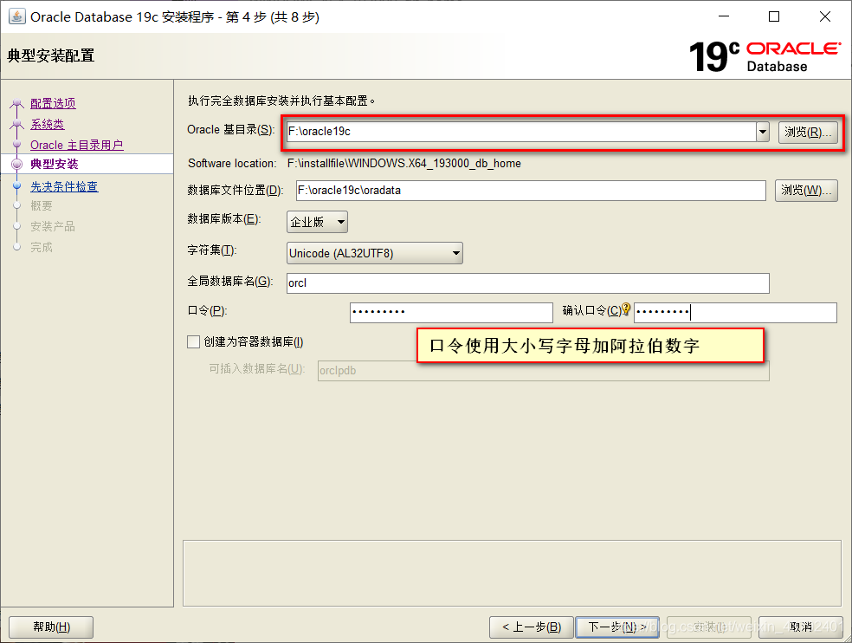Screen dimensions: 852x643
Task: Open the 数据库版本 企业版 dropdown
Action: (317, 222)
